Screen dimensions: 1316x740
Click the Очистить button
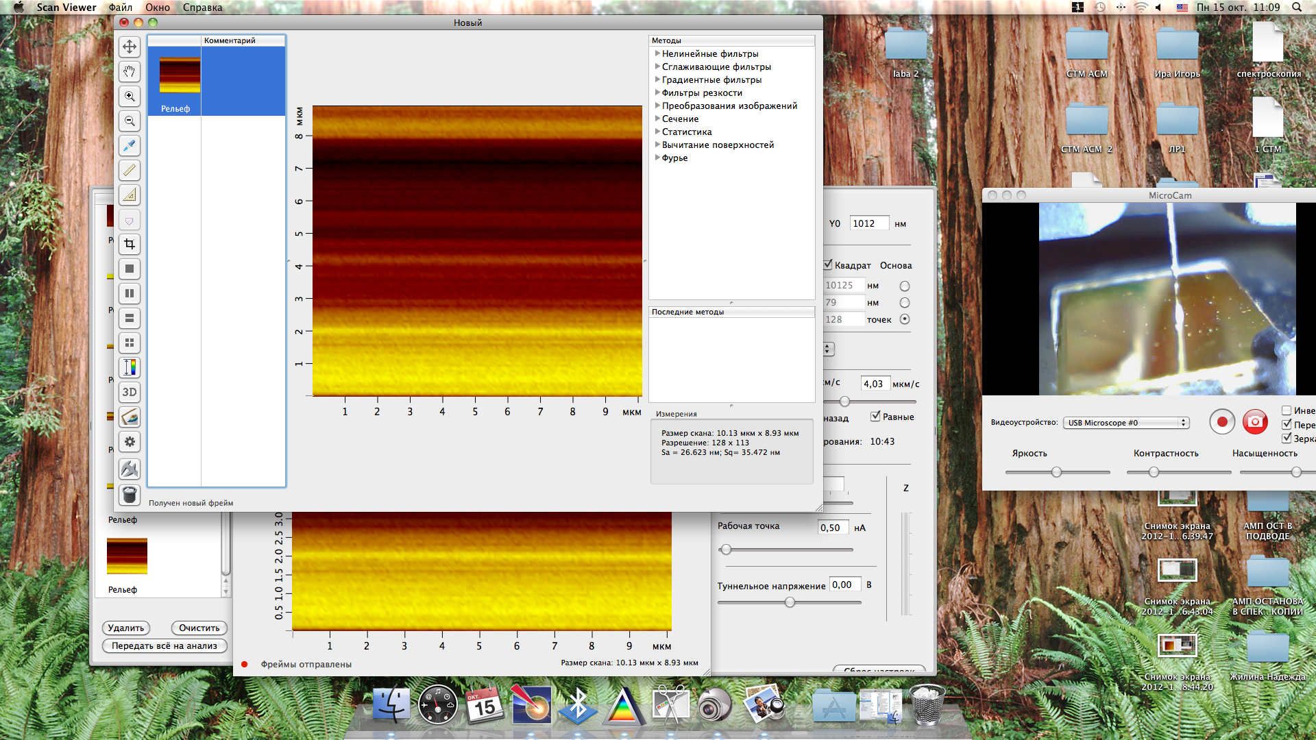[x=199, y=628]
